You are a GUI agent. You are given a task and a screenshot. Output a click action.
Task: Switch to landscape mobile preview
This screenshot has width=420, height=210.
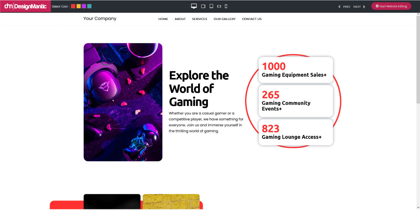point(219,6)
